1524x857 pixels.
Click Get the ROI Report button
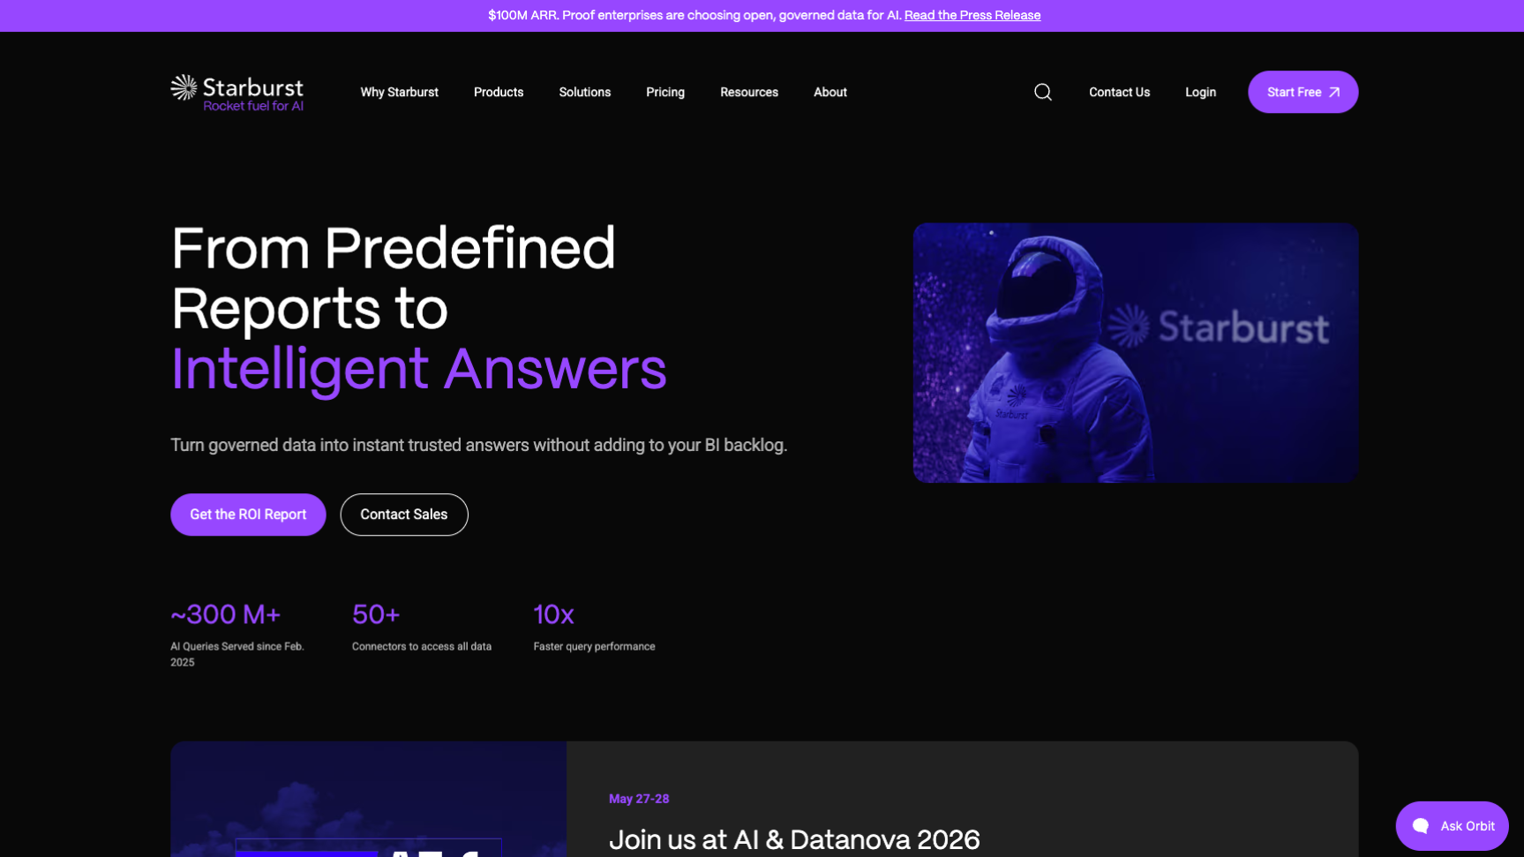click(248, 515)
